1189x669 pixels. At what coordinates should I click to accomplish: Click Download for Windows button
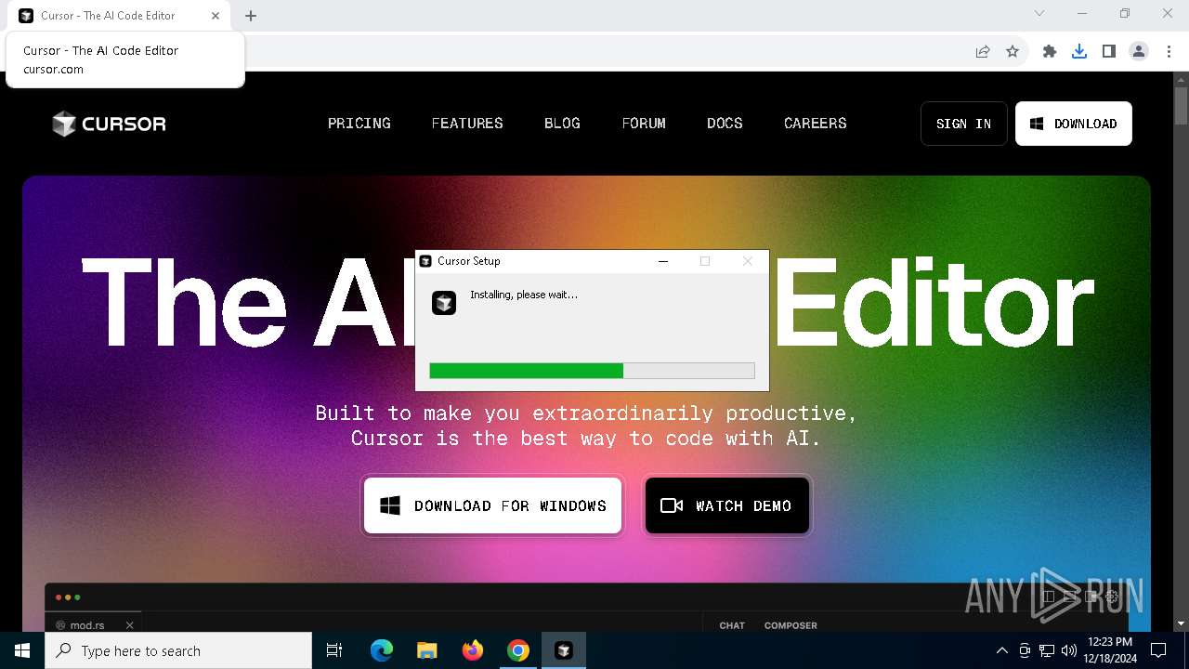[x=492, y=505]
